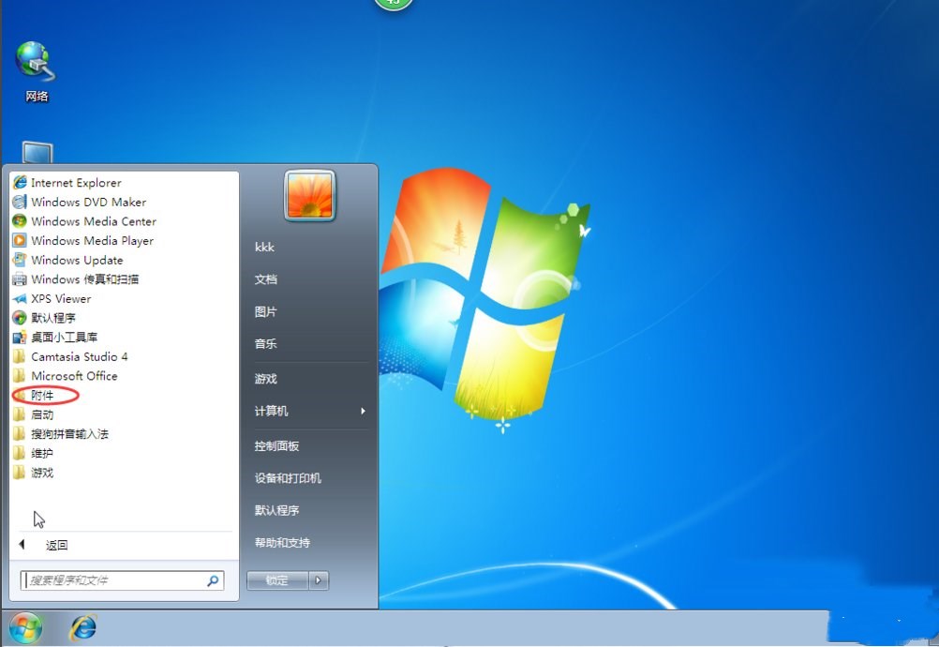Open 图片 from the right pane
Screen dimensions: 939x647
click(x=266, y=311)
